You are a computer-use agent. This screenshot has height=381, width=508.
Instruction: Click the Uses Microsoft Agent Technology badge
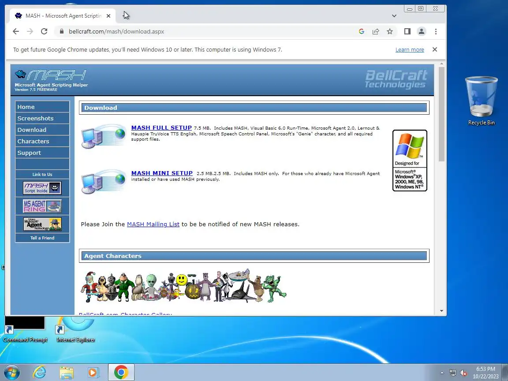pyautogui.click(x=42, y=224)
